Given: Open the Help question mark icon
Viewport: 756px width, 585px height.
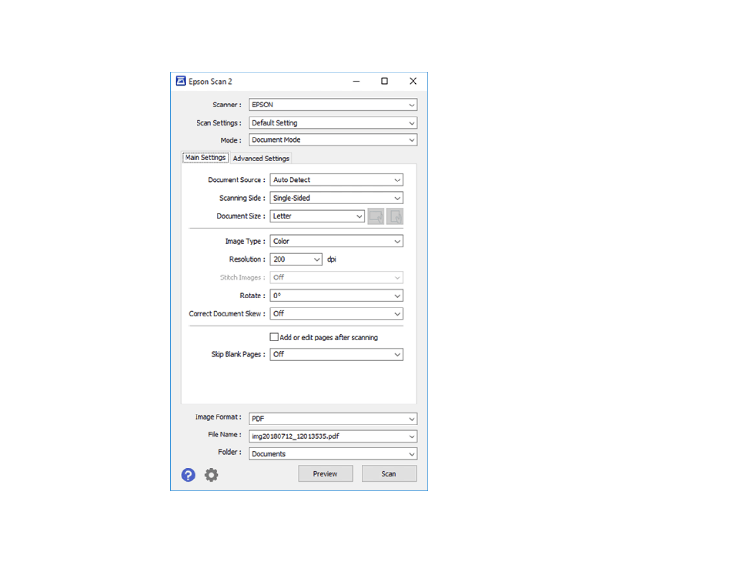Looking at the screenshot, I should tap(188, 475).
